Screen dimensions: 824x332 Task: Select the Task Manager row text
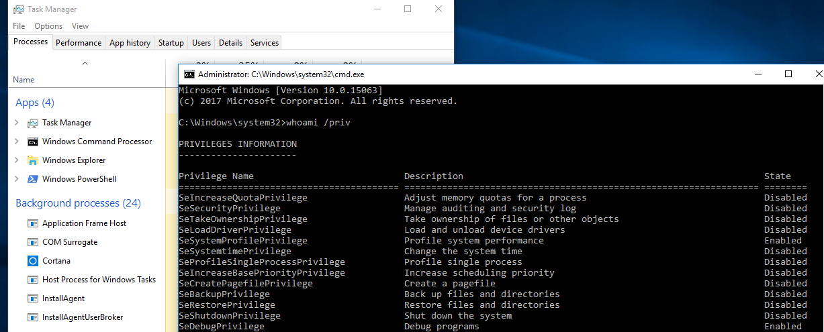[67, 123]
